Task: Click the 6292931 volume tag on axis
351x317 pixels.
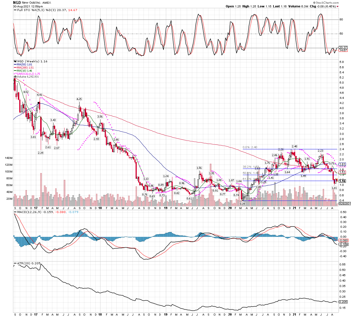Action: coord(345,203)
